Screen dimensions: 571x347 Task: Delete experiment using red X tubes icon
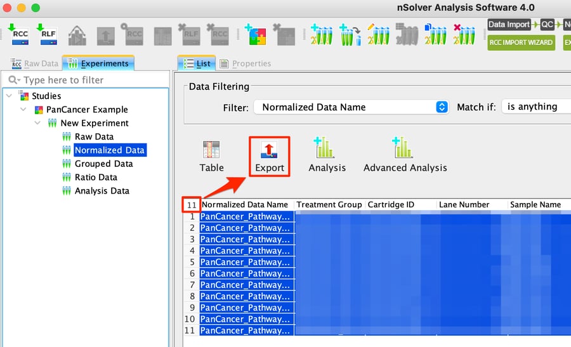(x=464, y=34)
